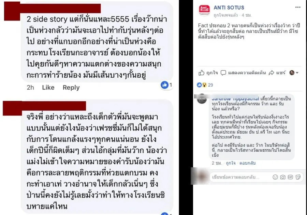Click the 4 ชม. post timestamp
The height and width of the screenshot is (215, 307).
[247, 15]
